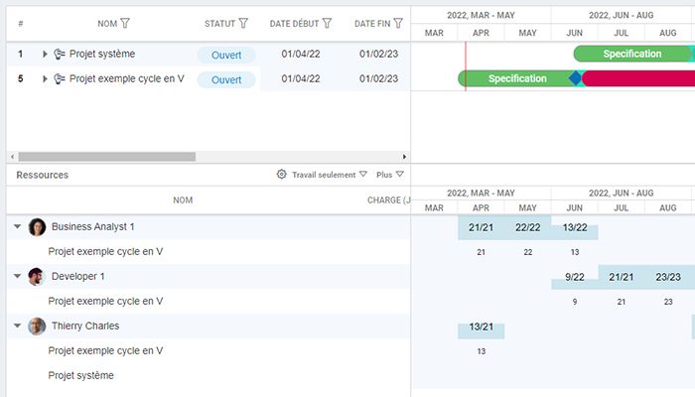The width and height of the screenshot is (695, 397).
Task: Select Projet exemple cycle en V under Thierry Charles
Action: (x=105, y=350)
